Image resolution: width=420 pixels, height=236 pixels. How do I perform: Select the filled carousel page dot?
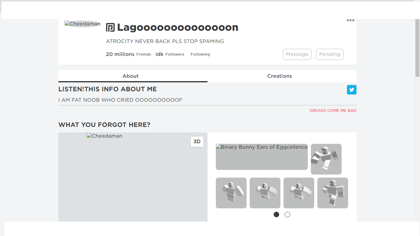point(276,214)
